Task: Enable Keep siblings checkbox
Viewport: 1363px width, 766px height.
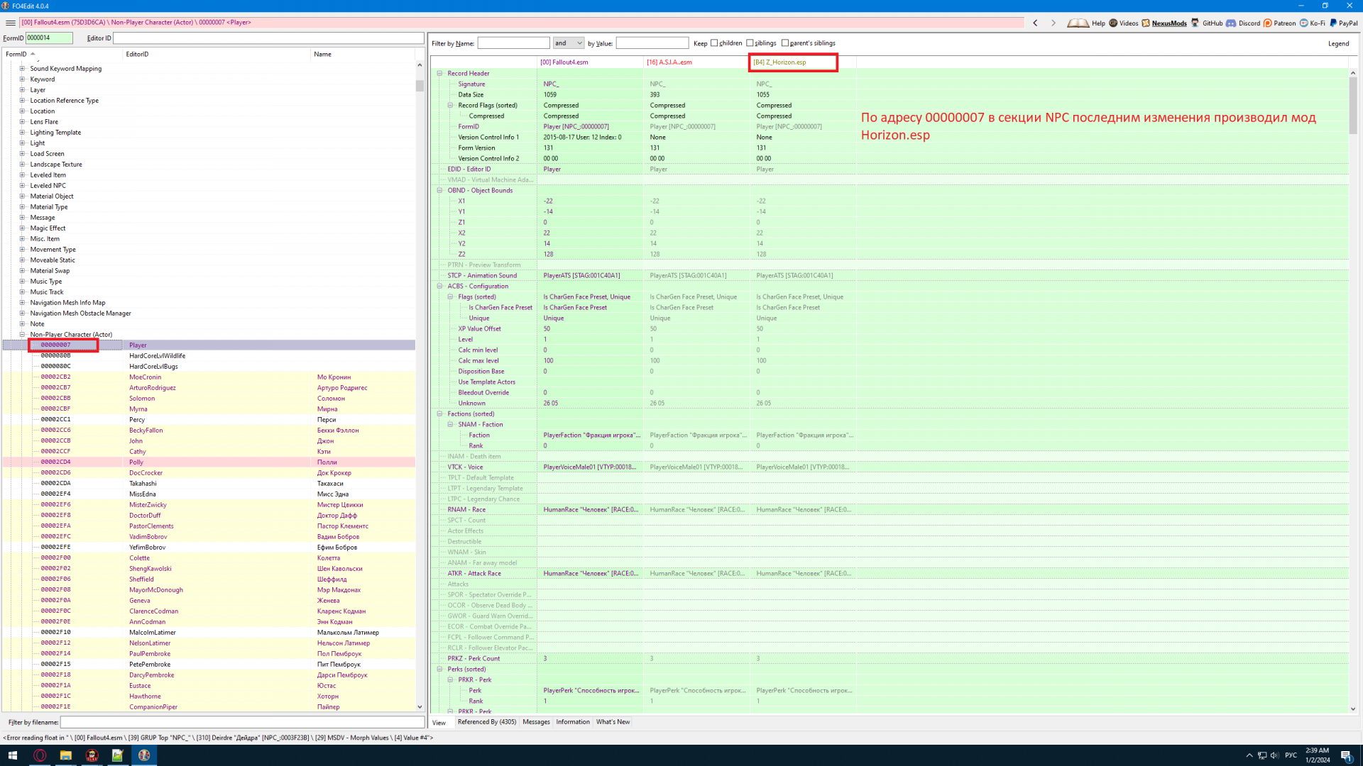Action: 750,43
